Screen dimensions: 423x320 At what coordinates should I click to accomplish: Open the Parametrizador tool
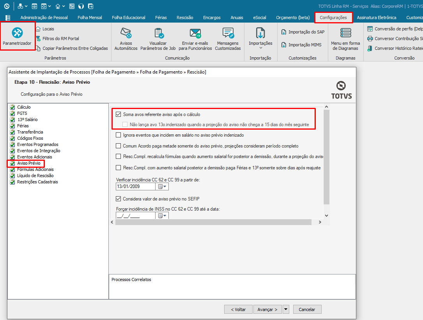(17, 36)
